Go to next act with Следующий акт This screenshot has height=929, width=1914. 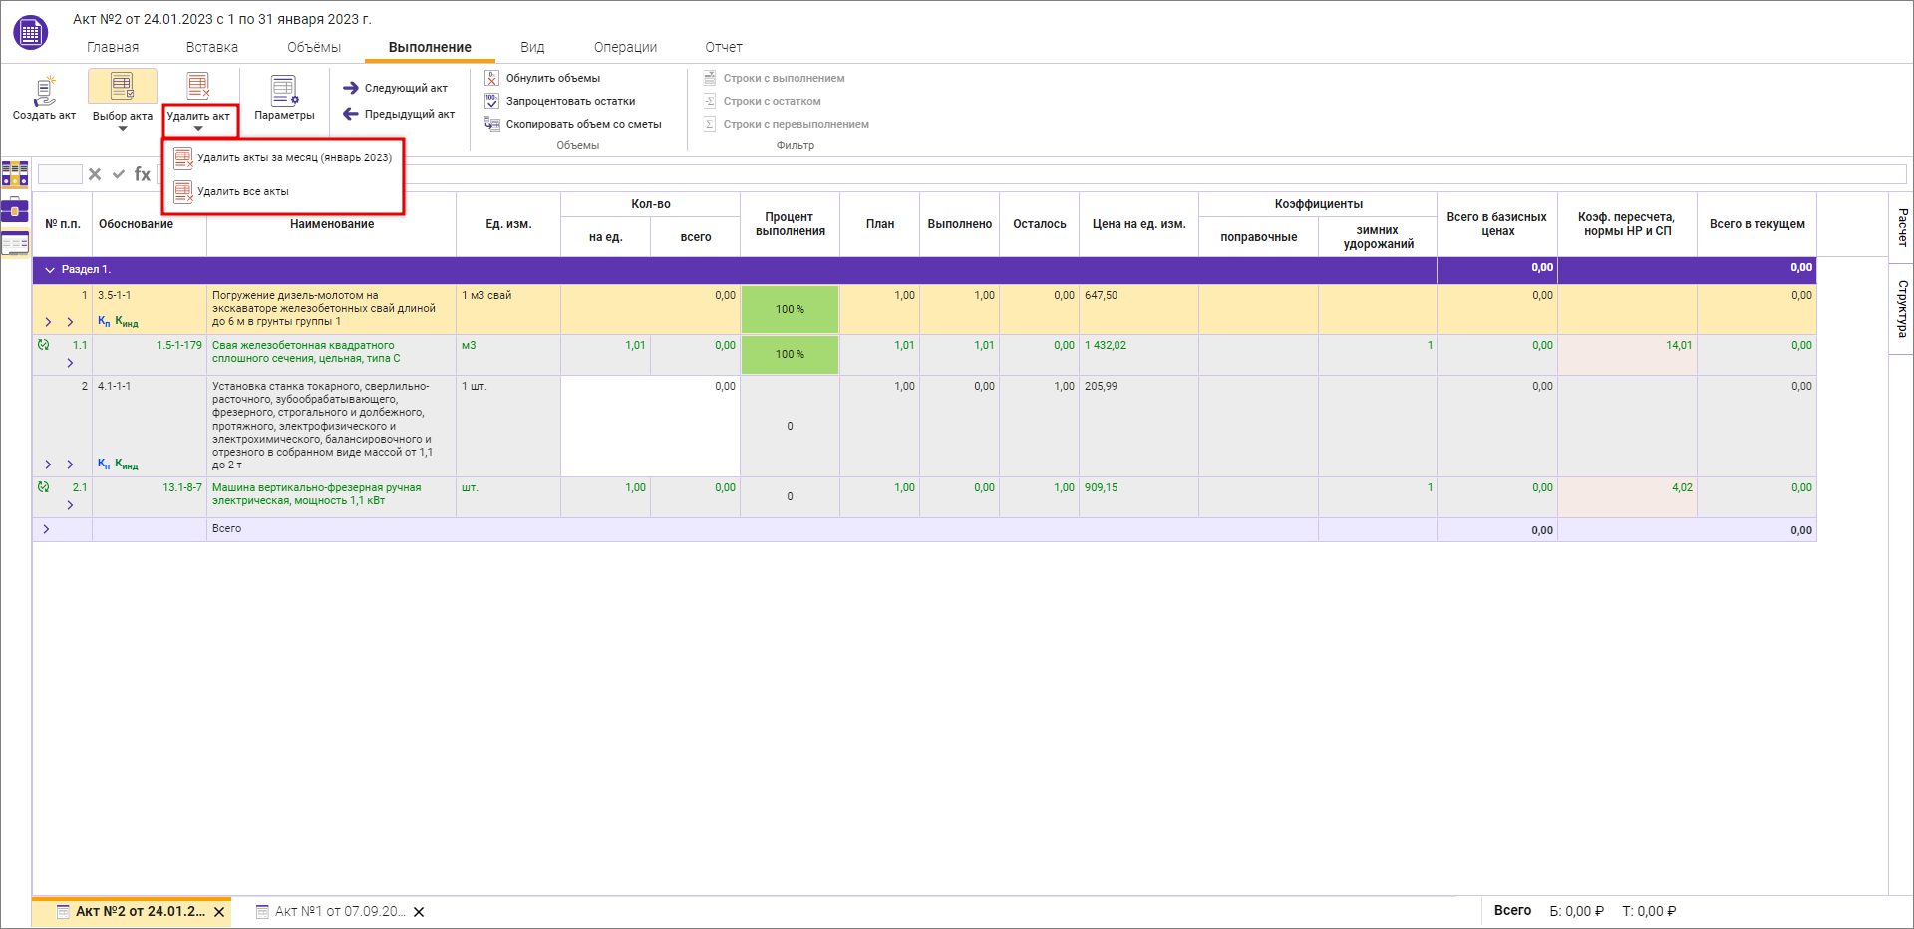click(395, 88)
